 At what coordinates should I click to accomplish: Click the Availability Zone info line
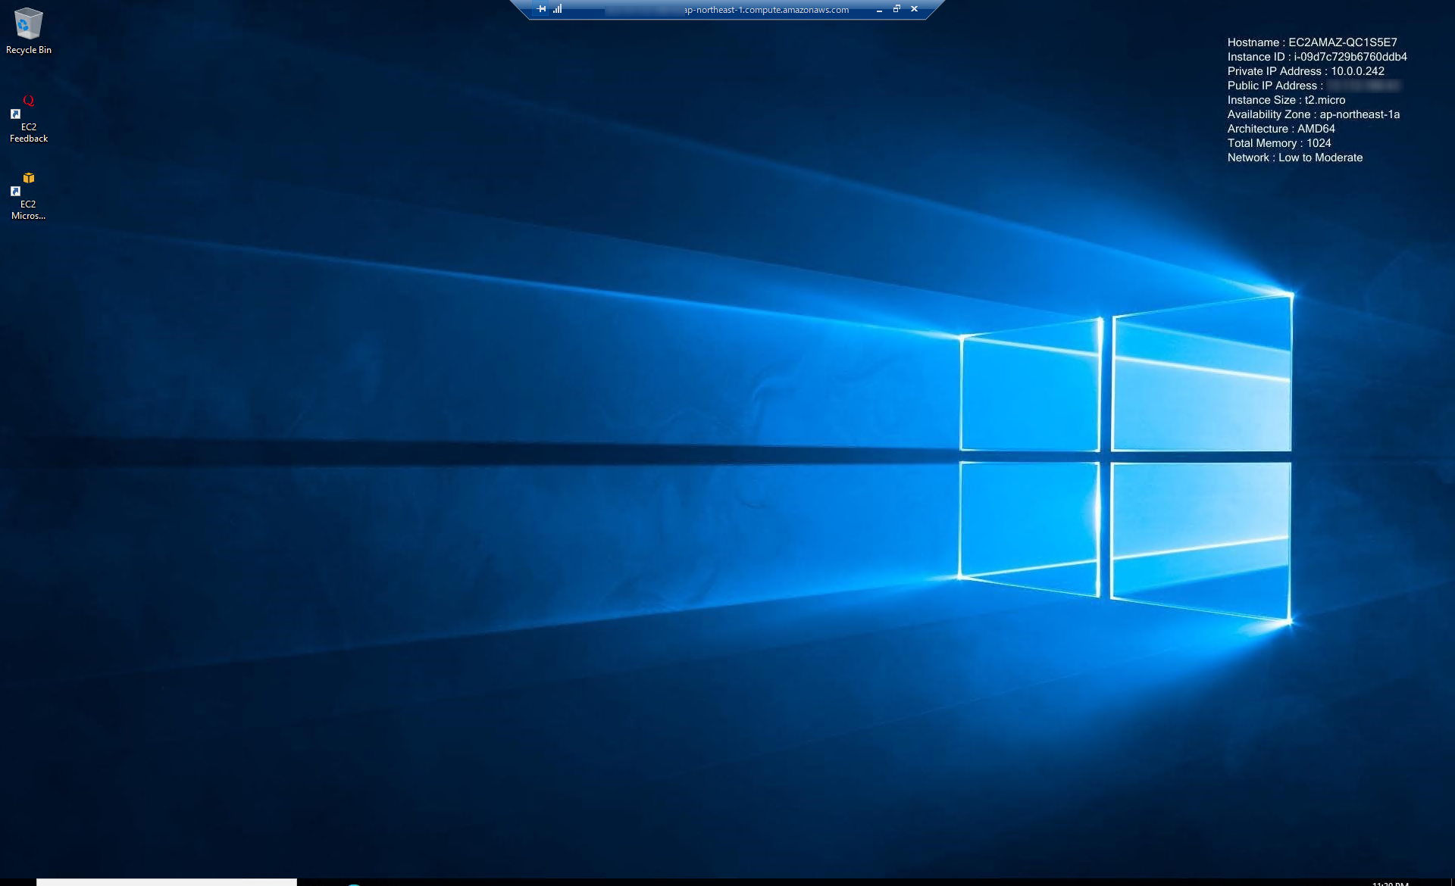point(1313,114)
